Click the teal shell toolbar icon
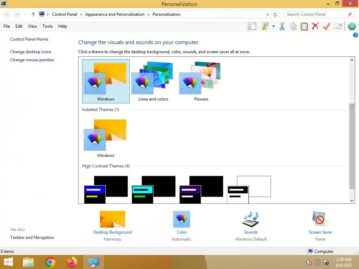The height and width of the screenshot is (269, 359). [352, 26]
